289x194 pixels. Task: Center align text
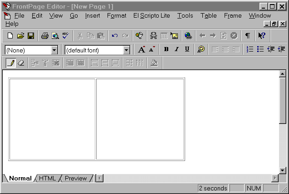point(225,49)
